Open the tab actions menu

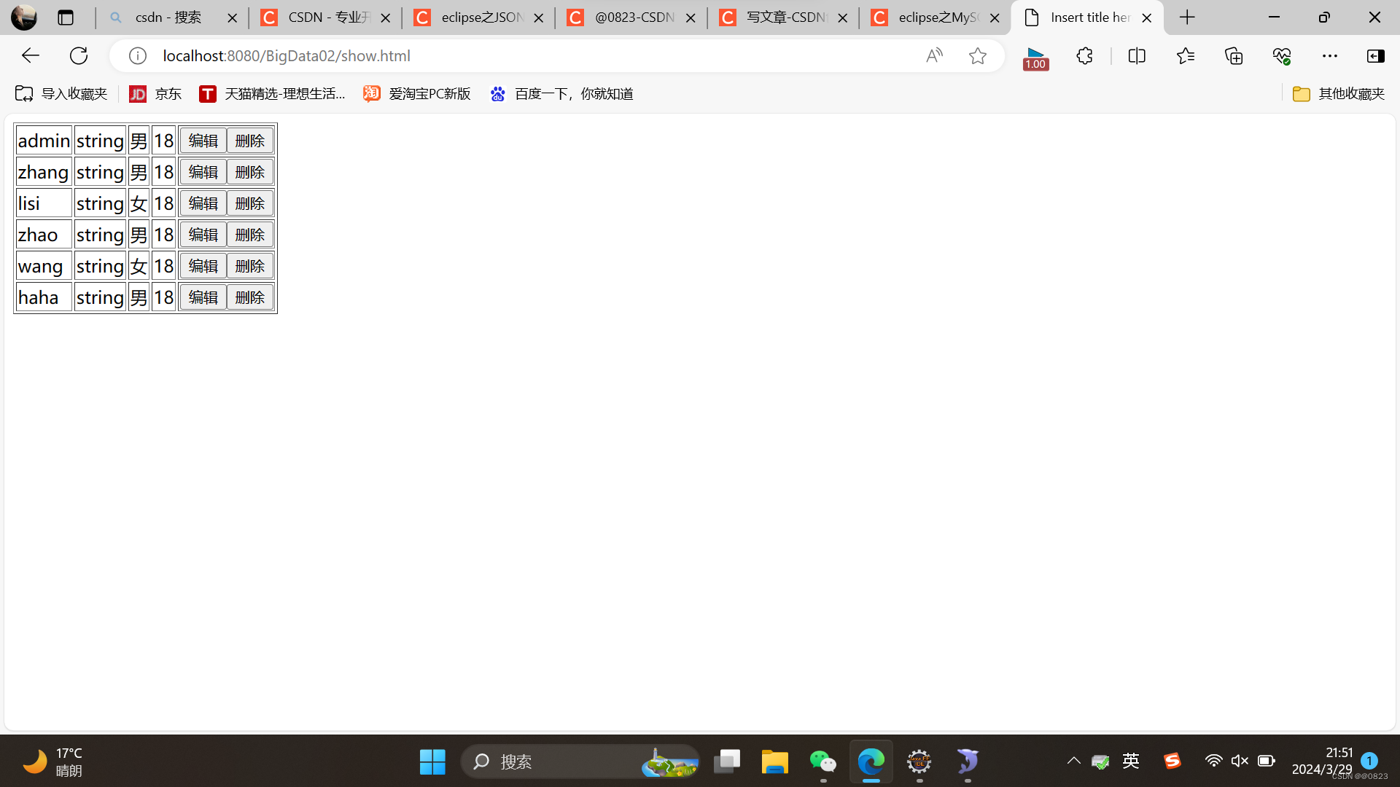coord(65,17)
